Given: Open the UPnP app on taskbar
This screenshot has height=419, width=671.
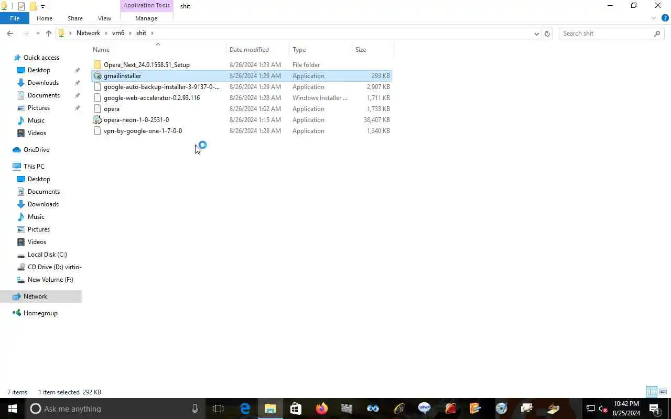Looking at the screenshot, I should coord(424,409).
